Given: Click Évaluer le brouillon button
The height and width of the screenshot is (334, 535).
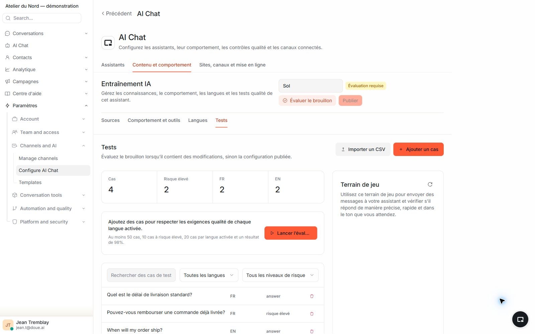Looking at the screenshot, I should [x=307, y=101].
